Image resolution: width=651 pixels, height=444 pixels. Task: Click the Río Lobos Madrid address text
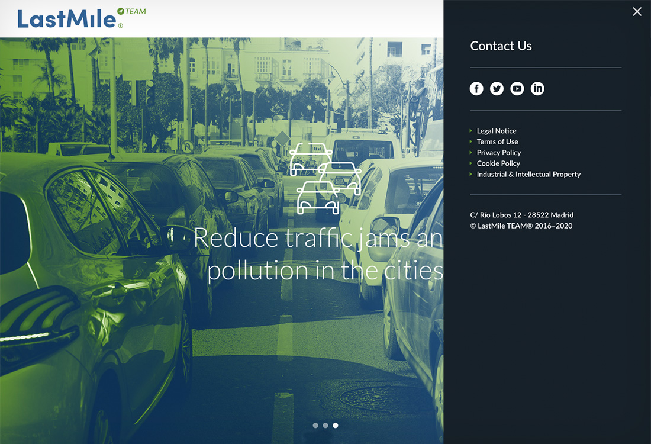click(521, 215)
